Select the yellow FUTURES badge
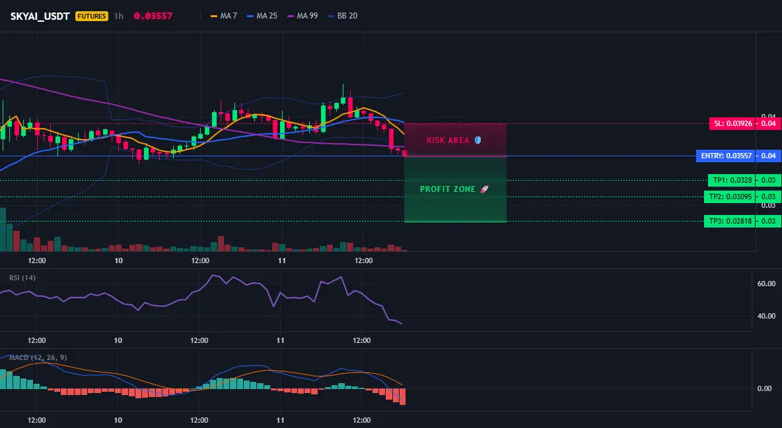 pyautogui.click(x=92, y=16)
